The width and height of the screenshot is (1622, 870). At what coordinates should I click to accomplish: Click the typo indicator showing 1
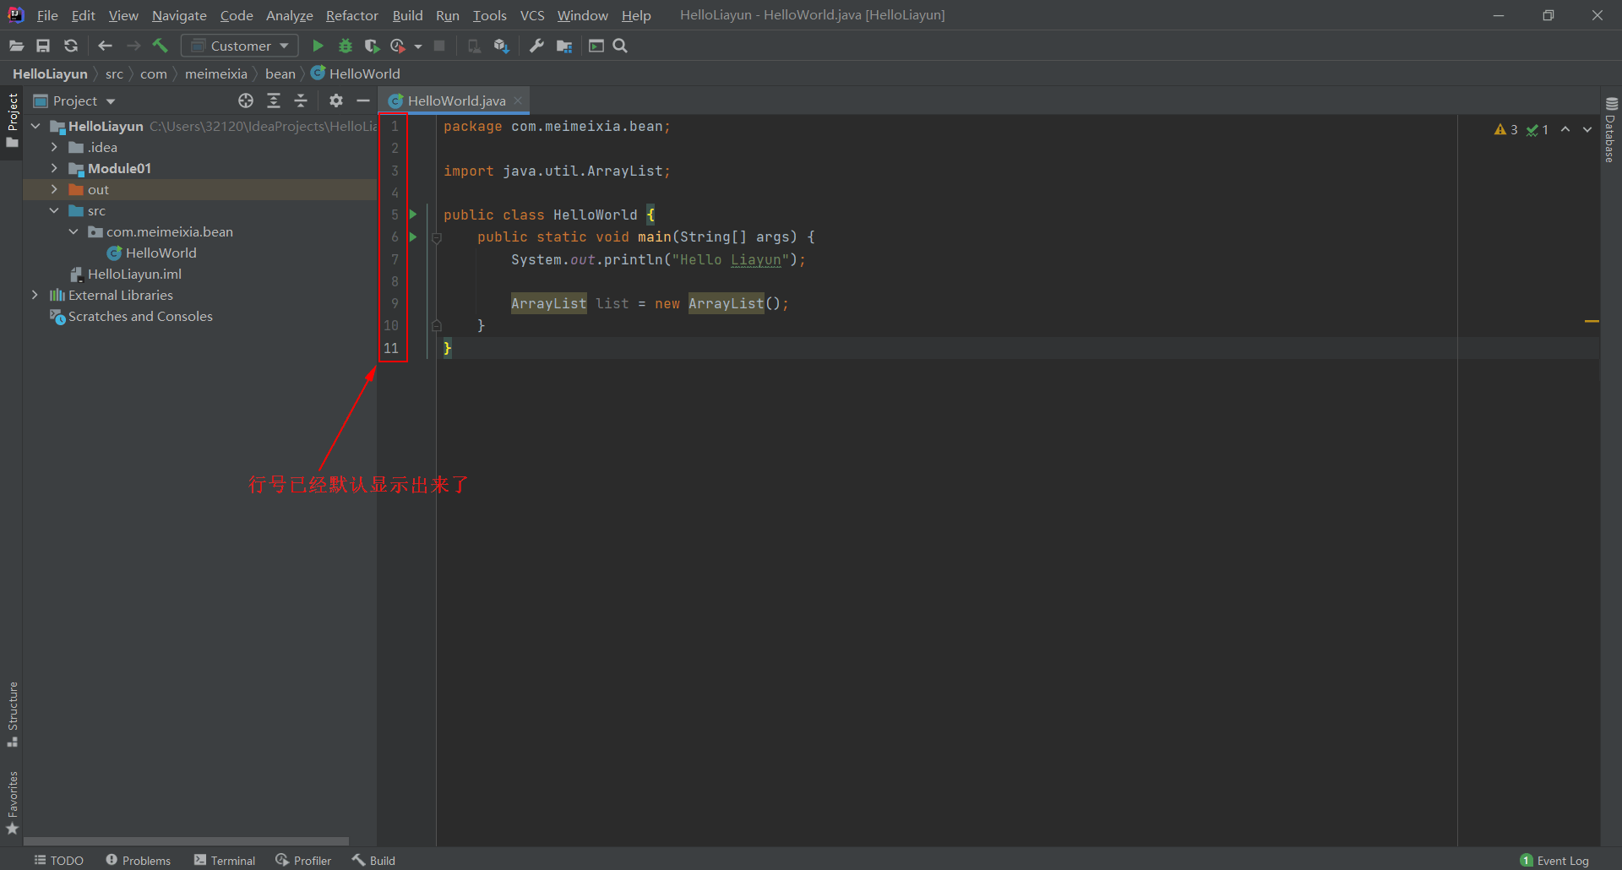[1538, 129]
